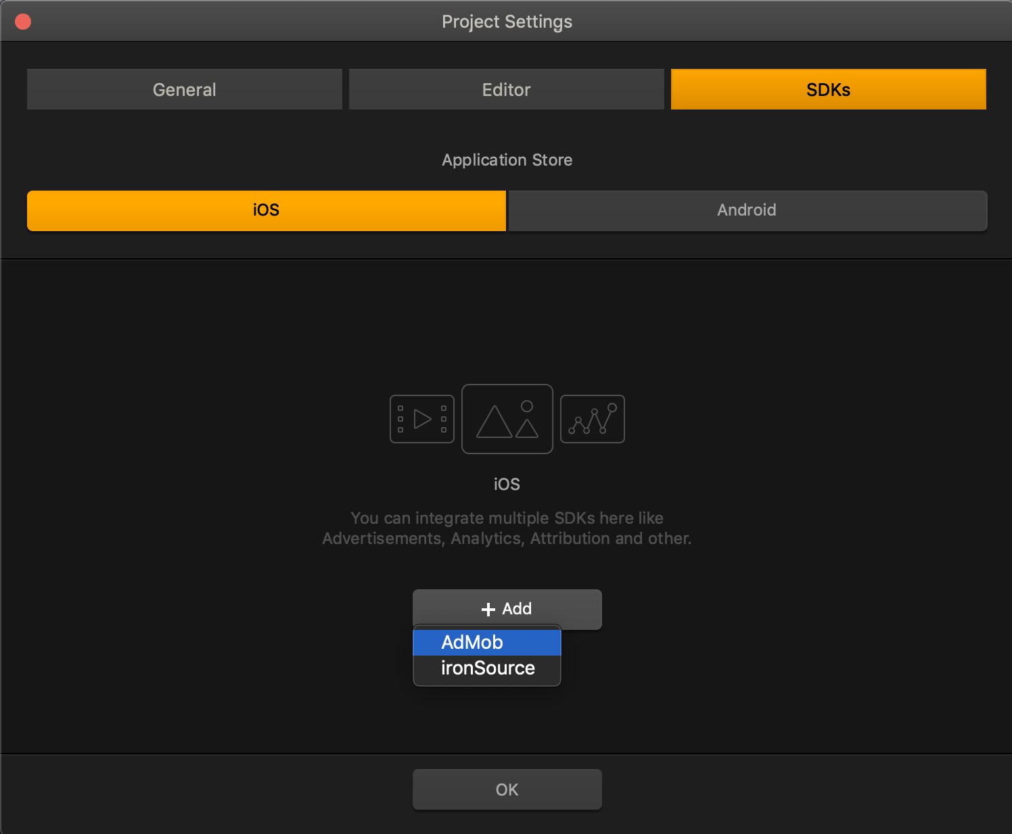Close the Project Settings window
The height and width of the screenshot is (834, 1012).
click(23, 22)
